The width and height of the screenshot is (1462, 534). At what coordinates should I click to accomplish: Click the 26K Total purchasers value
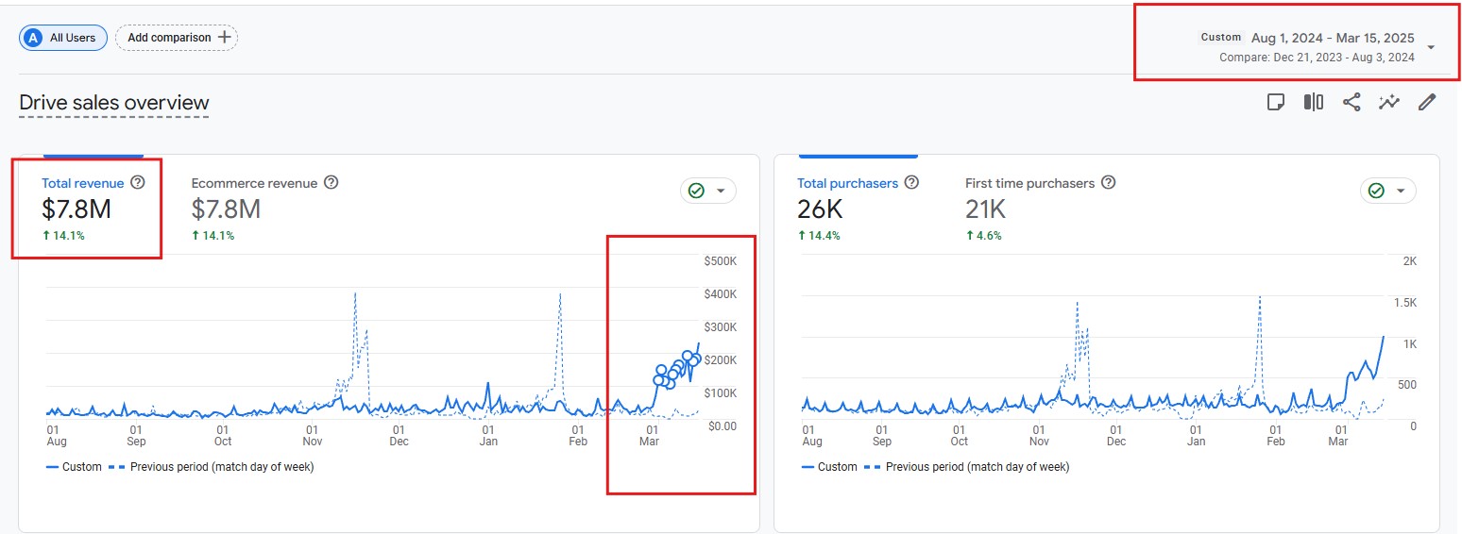pos(821,209)
